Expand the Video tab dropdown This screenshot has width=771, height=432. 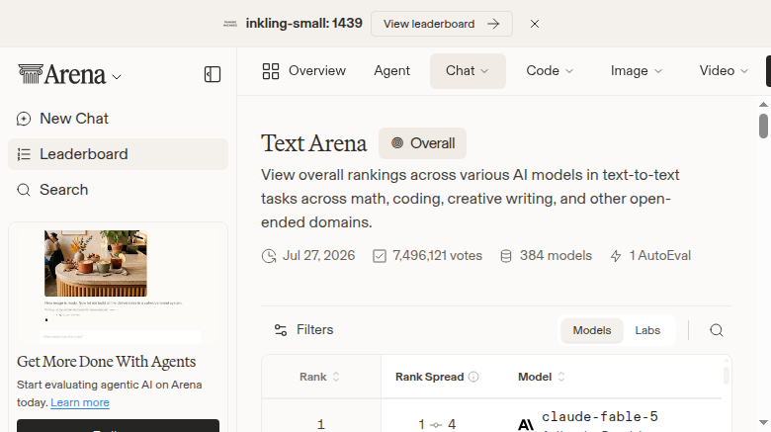pyautogui.click(x=724, y=71)
